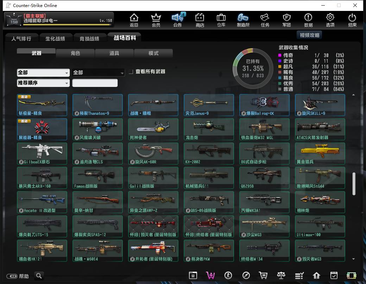Click the pink shopping basket icon
This screenshot has width=366, height=284.
coord(210,276)
